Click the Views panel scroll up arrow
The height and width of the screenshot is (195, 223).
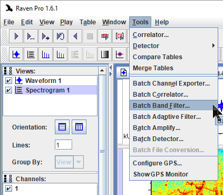[102, 71]
